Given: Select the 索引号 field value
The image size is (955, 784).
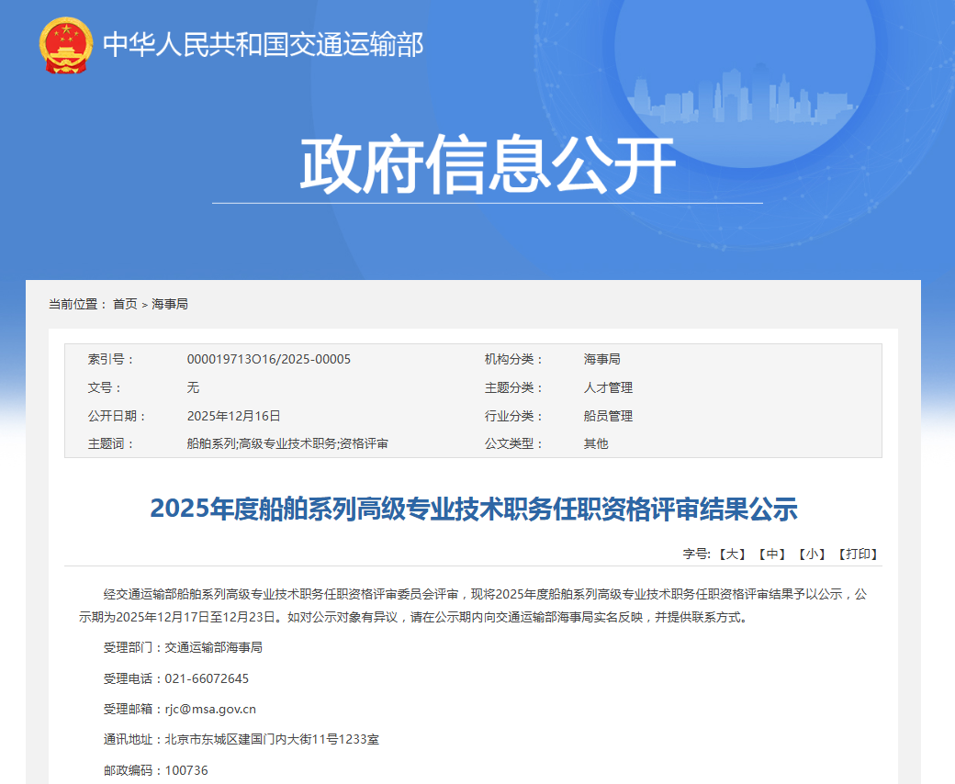Looking at the screenshot, I should tap(266, 359).
